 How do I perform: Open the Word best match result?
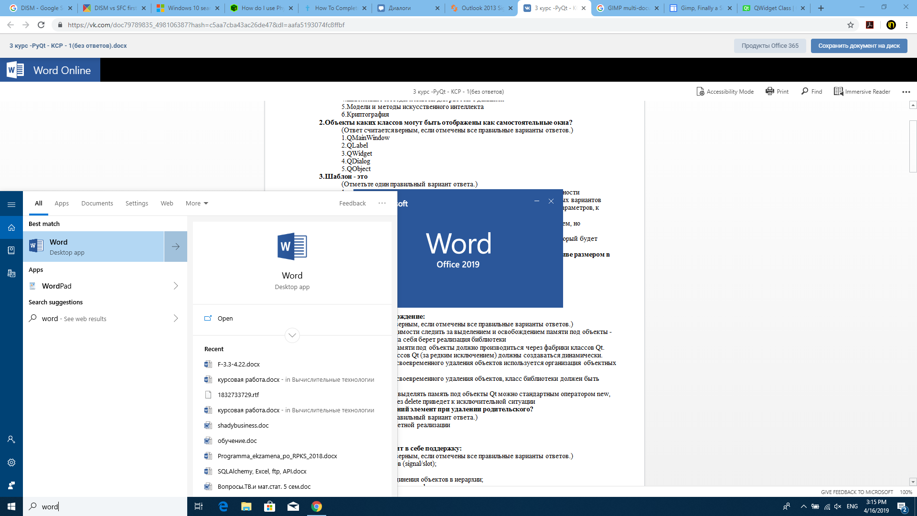tap(94, 247)
